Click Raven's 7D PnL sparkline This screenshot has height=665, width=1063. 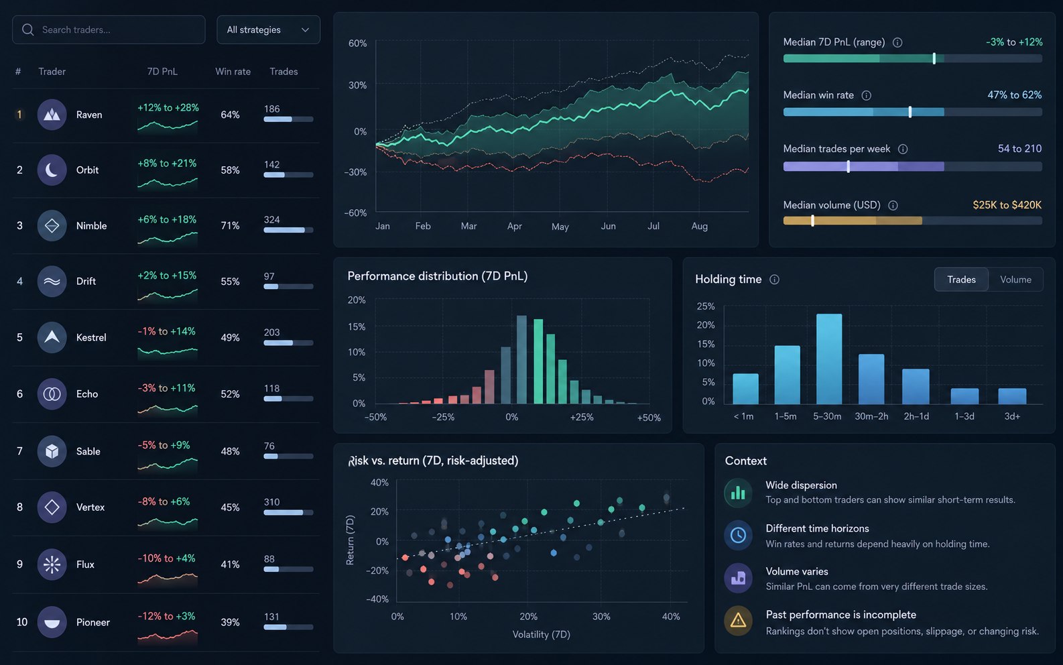pyautogui.click(x=168, y=125)
